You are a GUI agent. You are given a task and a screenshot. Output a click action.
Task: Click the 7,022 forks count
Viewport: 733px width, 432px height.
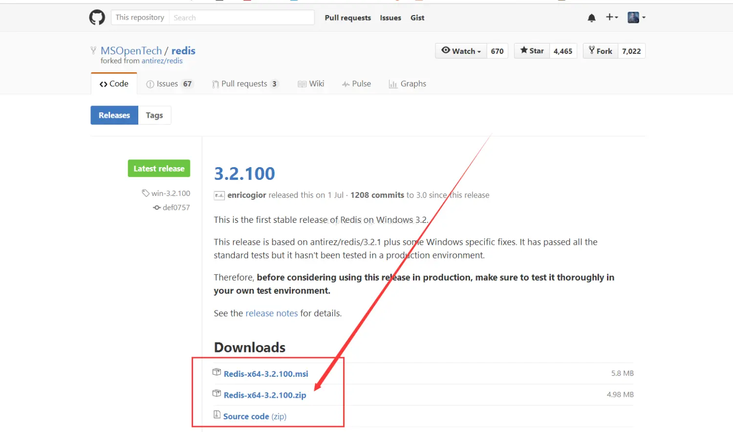(x=631, y=51)
